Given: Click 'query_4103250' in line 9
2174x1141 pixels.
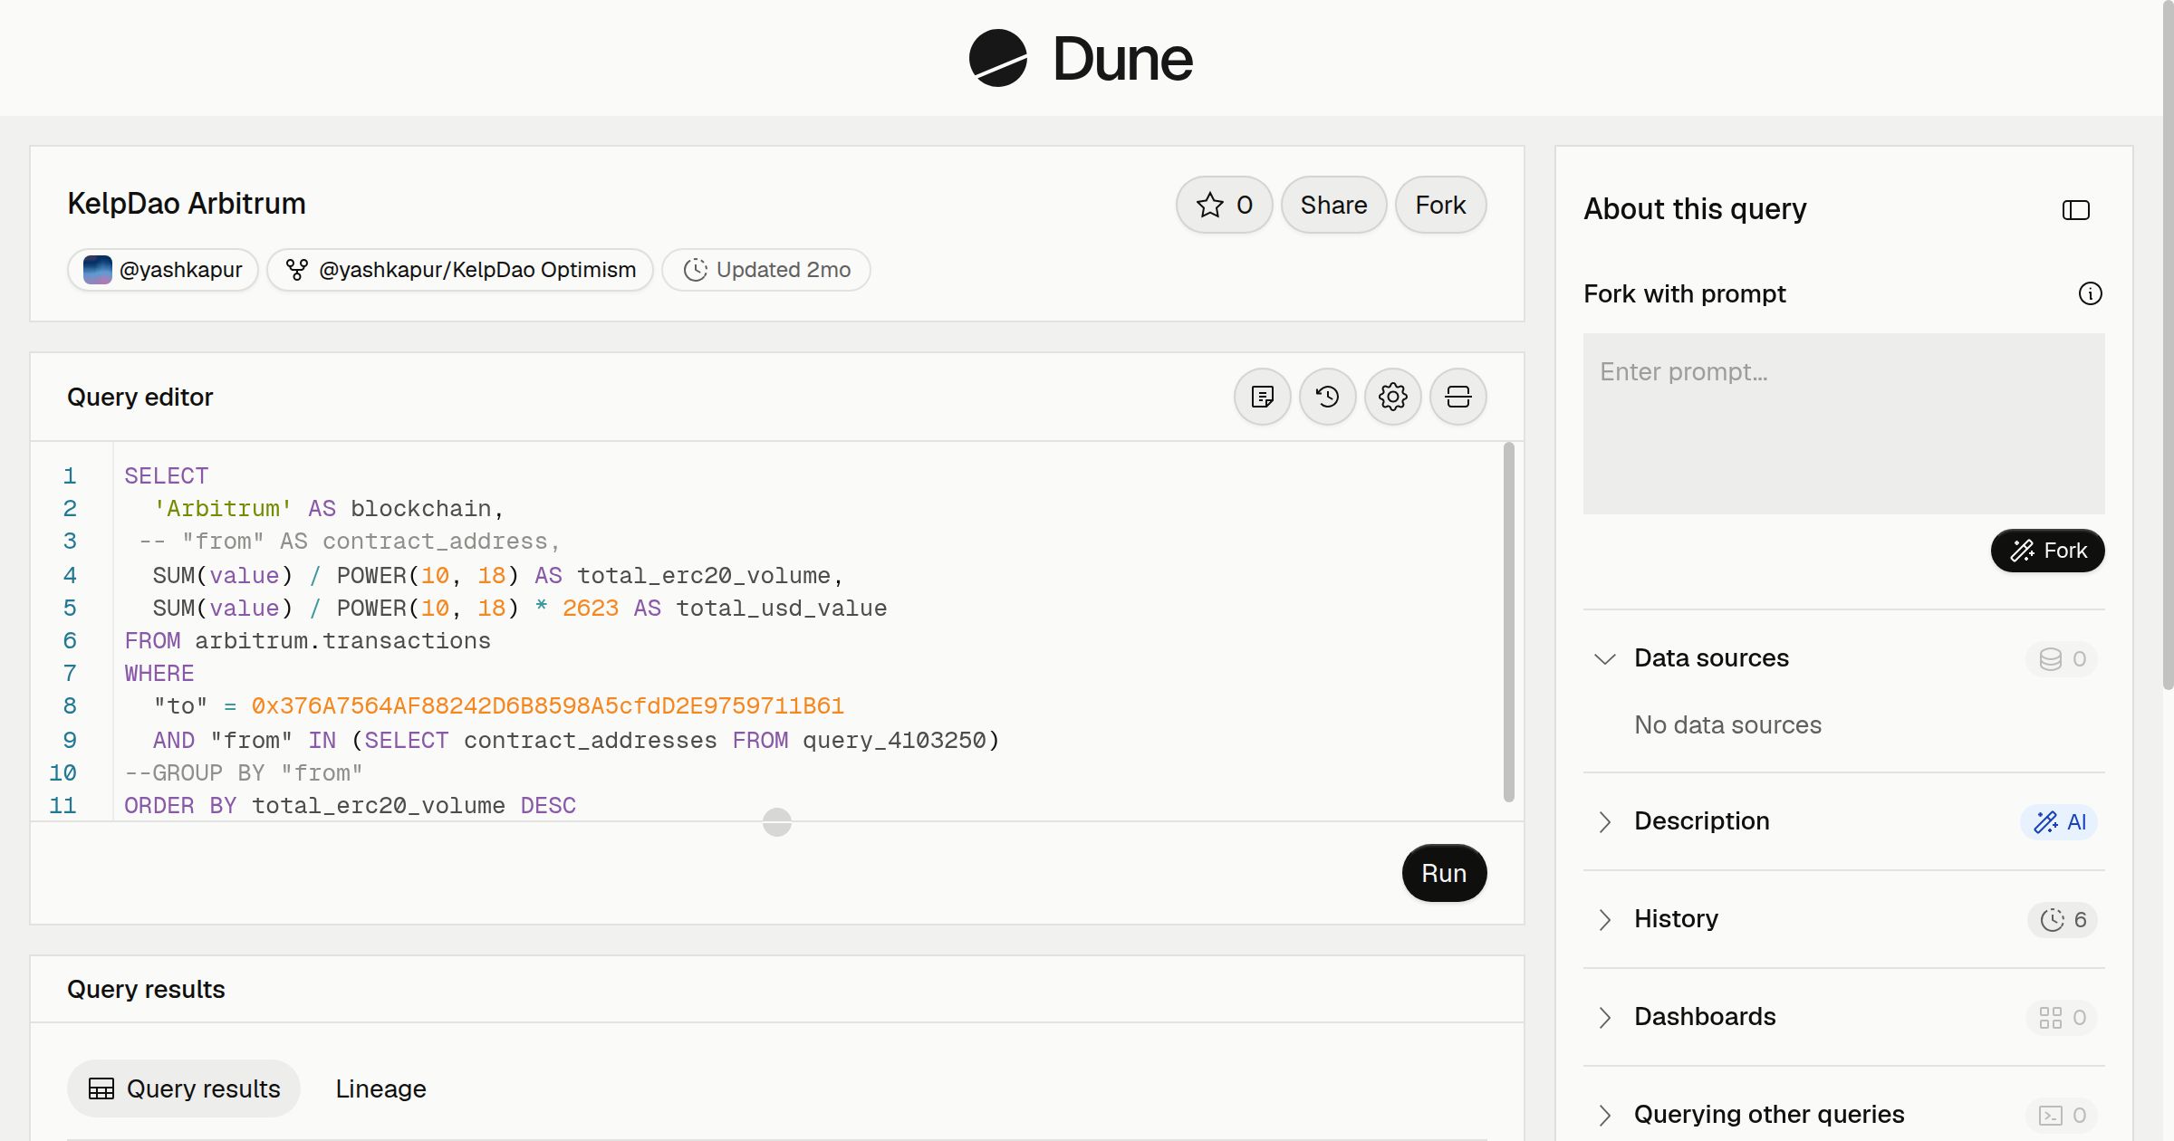Looking at the screenshot, I should (894, 741).
